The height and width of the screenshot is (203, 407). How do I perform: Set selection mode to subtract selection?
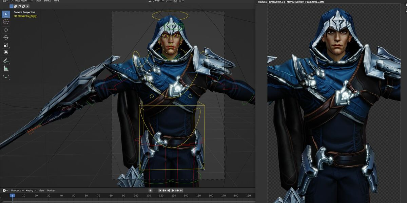click(x=19, y=6)
